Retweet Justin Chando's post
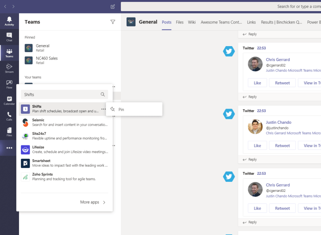 click(x=282, y=145)
